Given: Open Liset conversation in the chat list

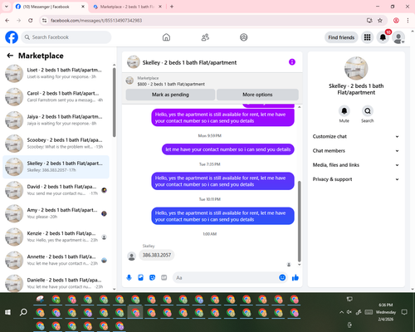Looking at the screenshot, I should pos(56,73).
